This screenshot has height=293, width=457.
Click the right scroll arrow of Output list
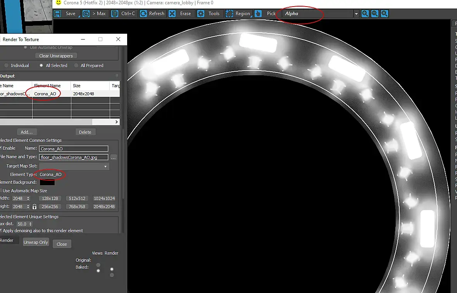point(117,122)
